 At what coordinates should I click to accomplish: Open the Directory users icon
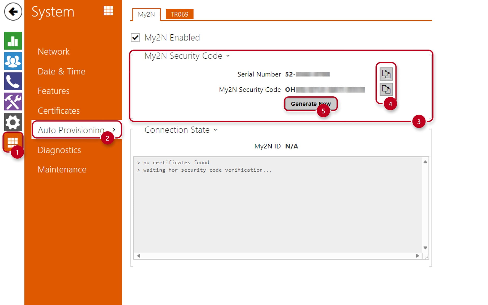coord(13,61)
